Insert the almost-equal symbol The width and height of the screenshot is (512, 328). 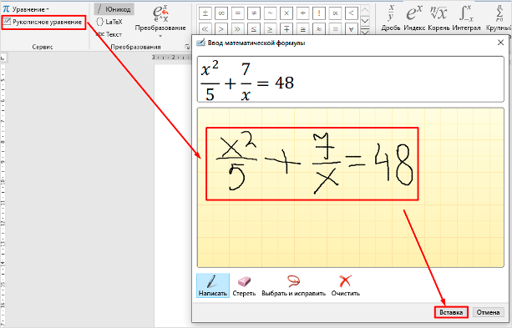click(319, 29)
